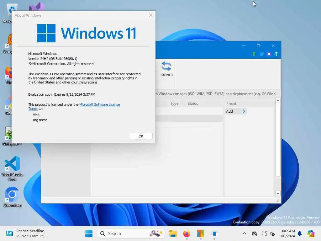321x241 pixels.
Task: Click the Status column header
Action: point(193,104)
